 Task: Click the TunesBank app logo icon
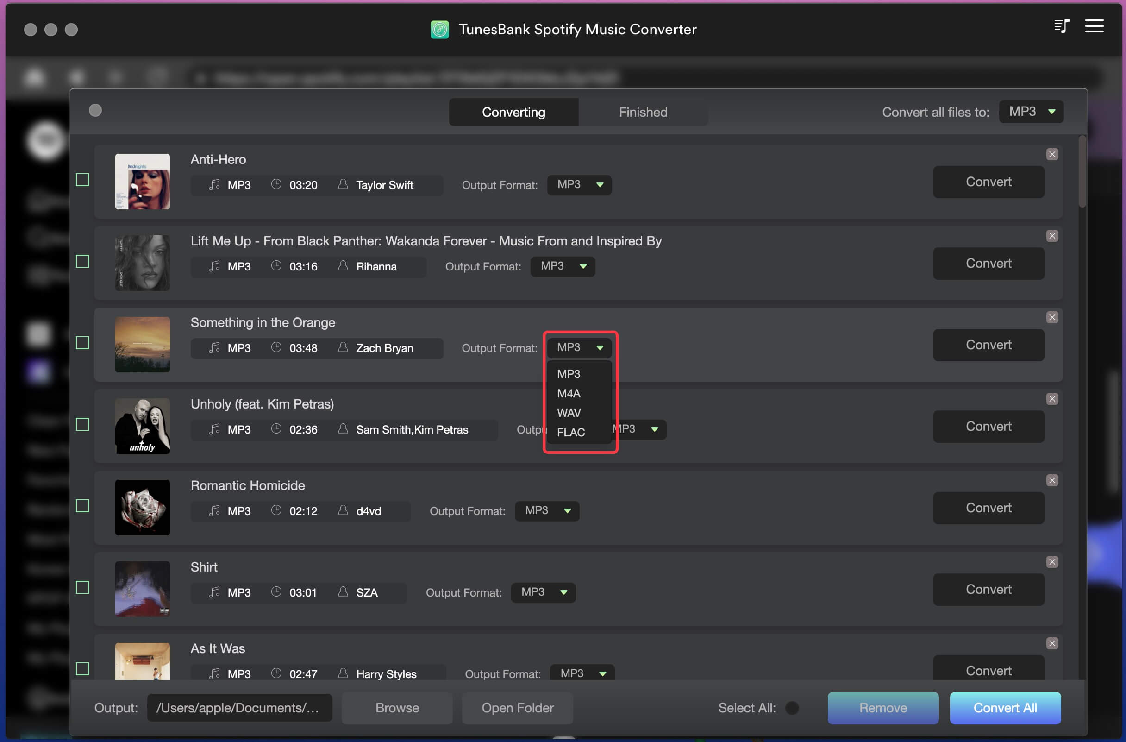click(439, 29)
